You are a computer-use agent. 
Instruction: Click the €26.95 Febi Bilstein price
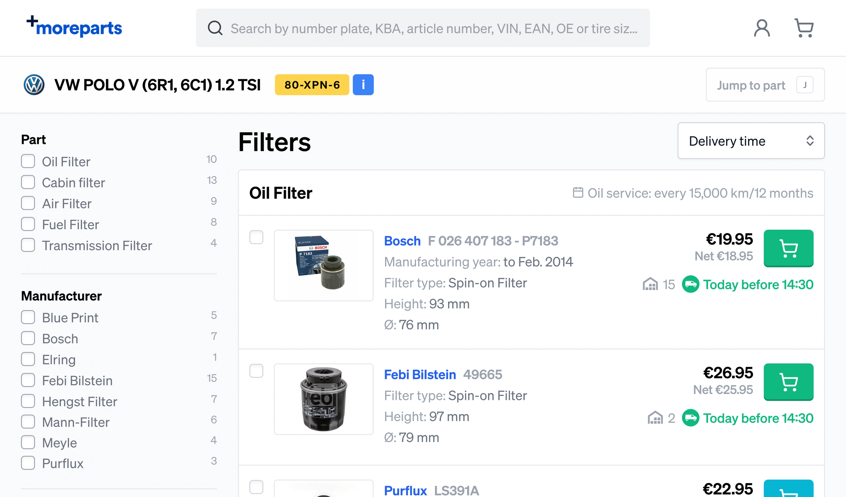point(728,373)
